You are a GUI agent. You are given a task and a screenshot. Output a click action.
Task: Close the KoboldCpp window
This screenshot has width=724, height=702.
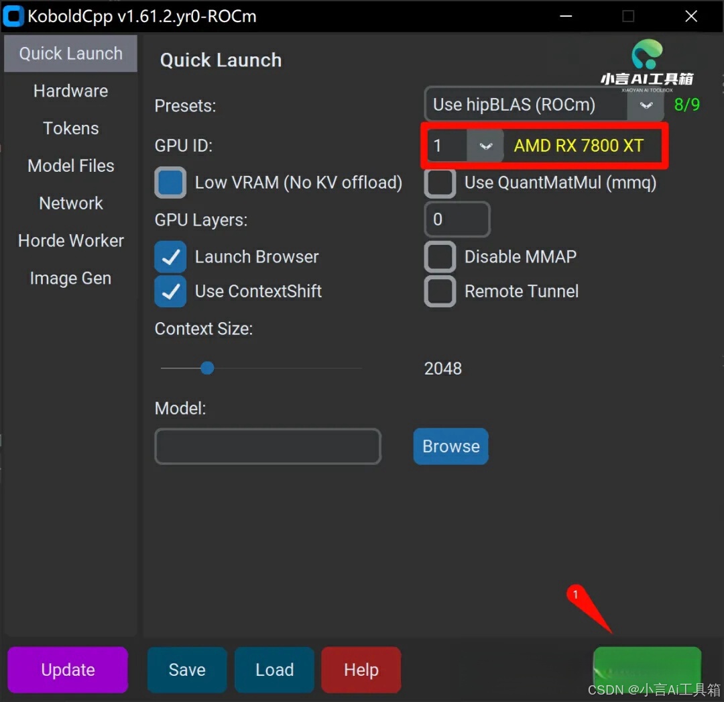click(x=690, y=16)
